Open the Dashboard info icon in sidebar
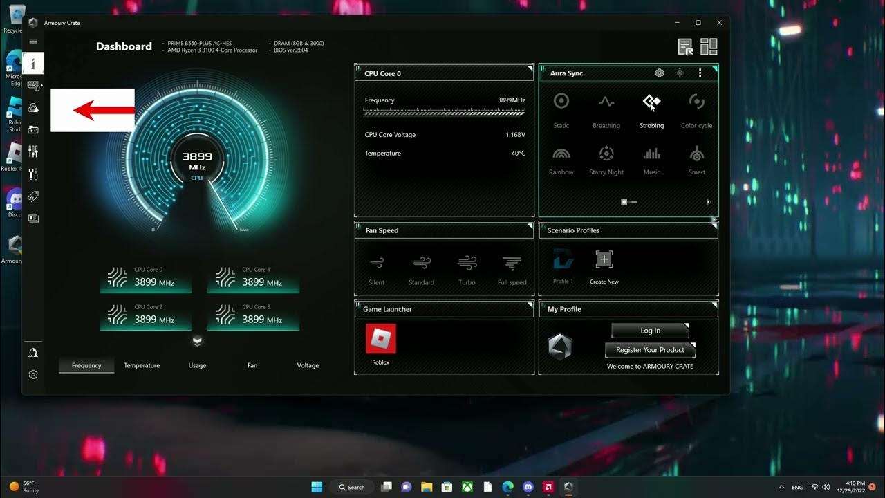 coord(33,64)
